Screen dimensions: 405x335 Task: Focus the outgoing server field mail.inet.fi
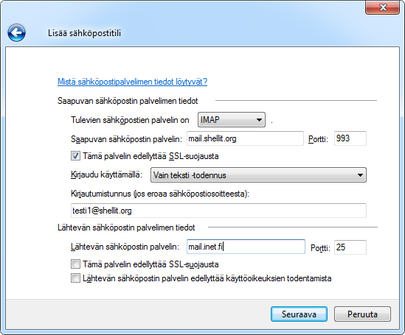[246, 247]
